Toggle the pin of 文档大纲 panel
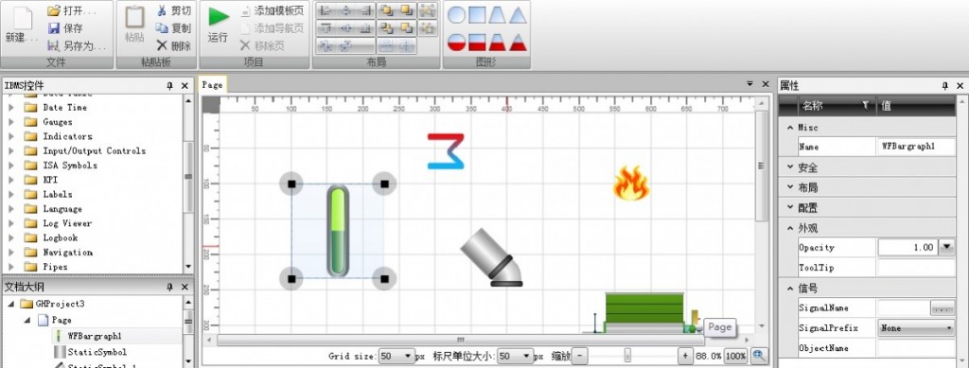 tap(170, 287)
